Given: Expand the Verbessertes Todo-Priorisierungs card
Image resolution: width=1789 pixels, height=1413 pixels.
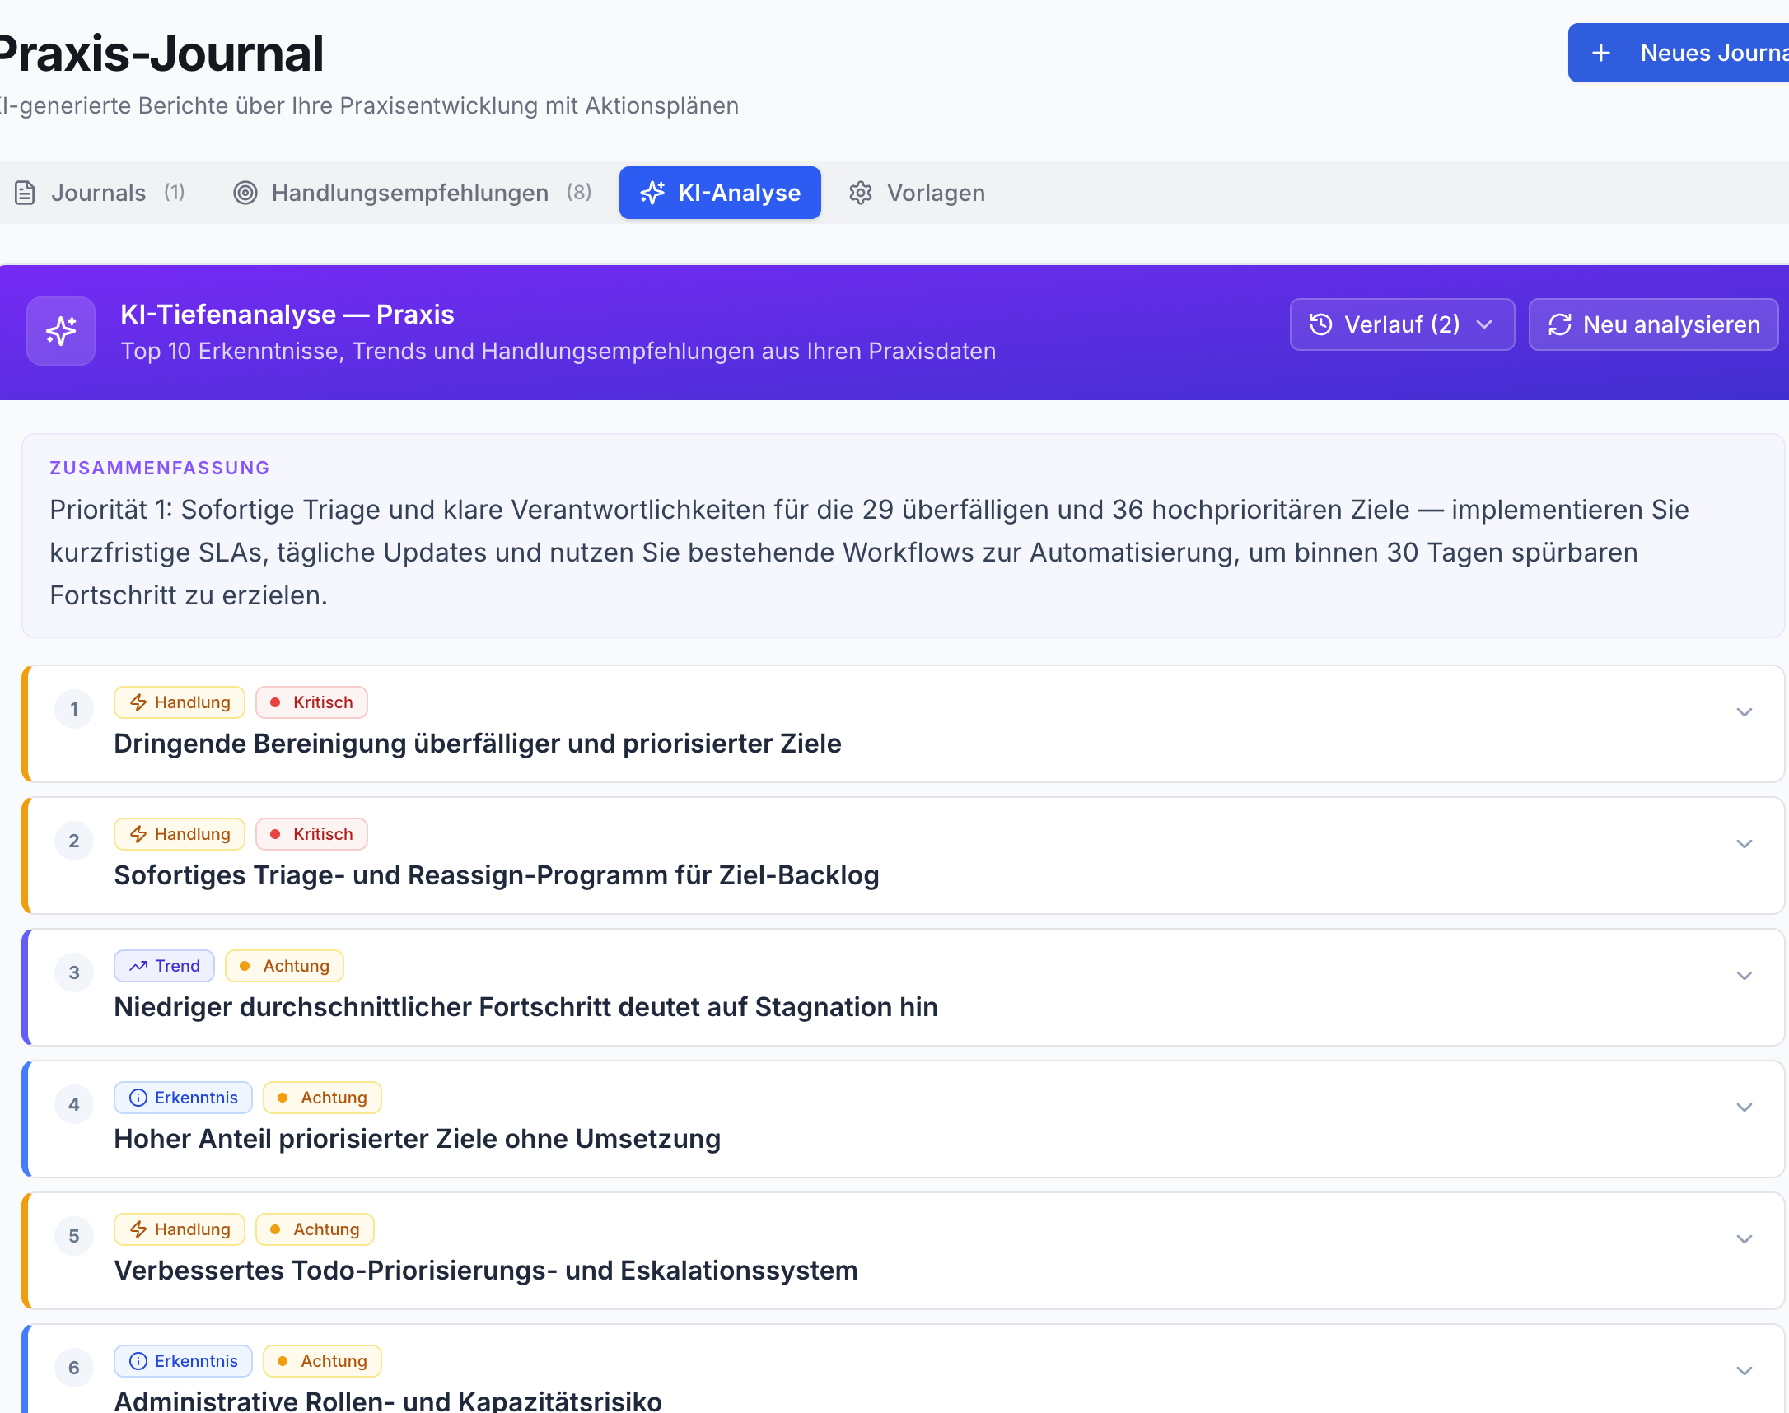Looking at the screenshot, I should 1745,1238.
